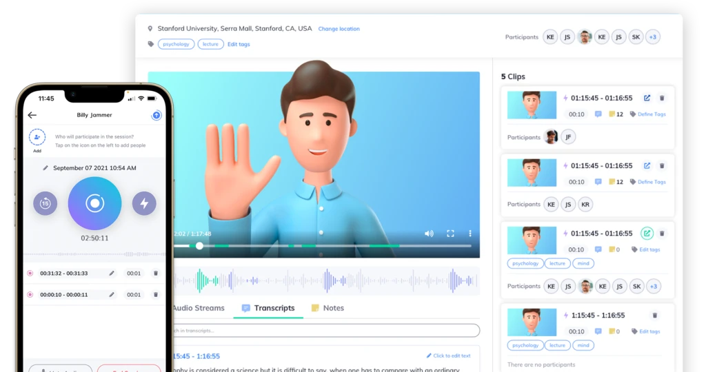
Task: Click the psychology tag on fourth clip
Action: pyautogui.click(x=525, y=345)
